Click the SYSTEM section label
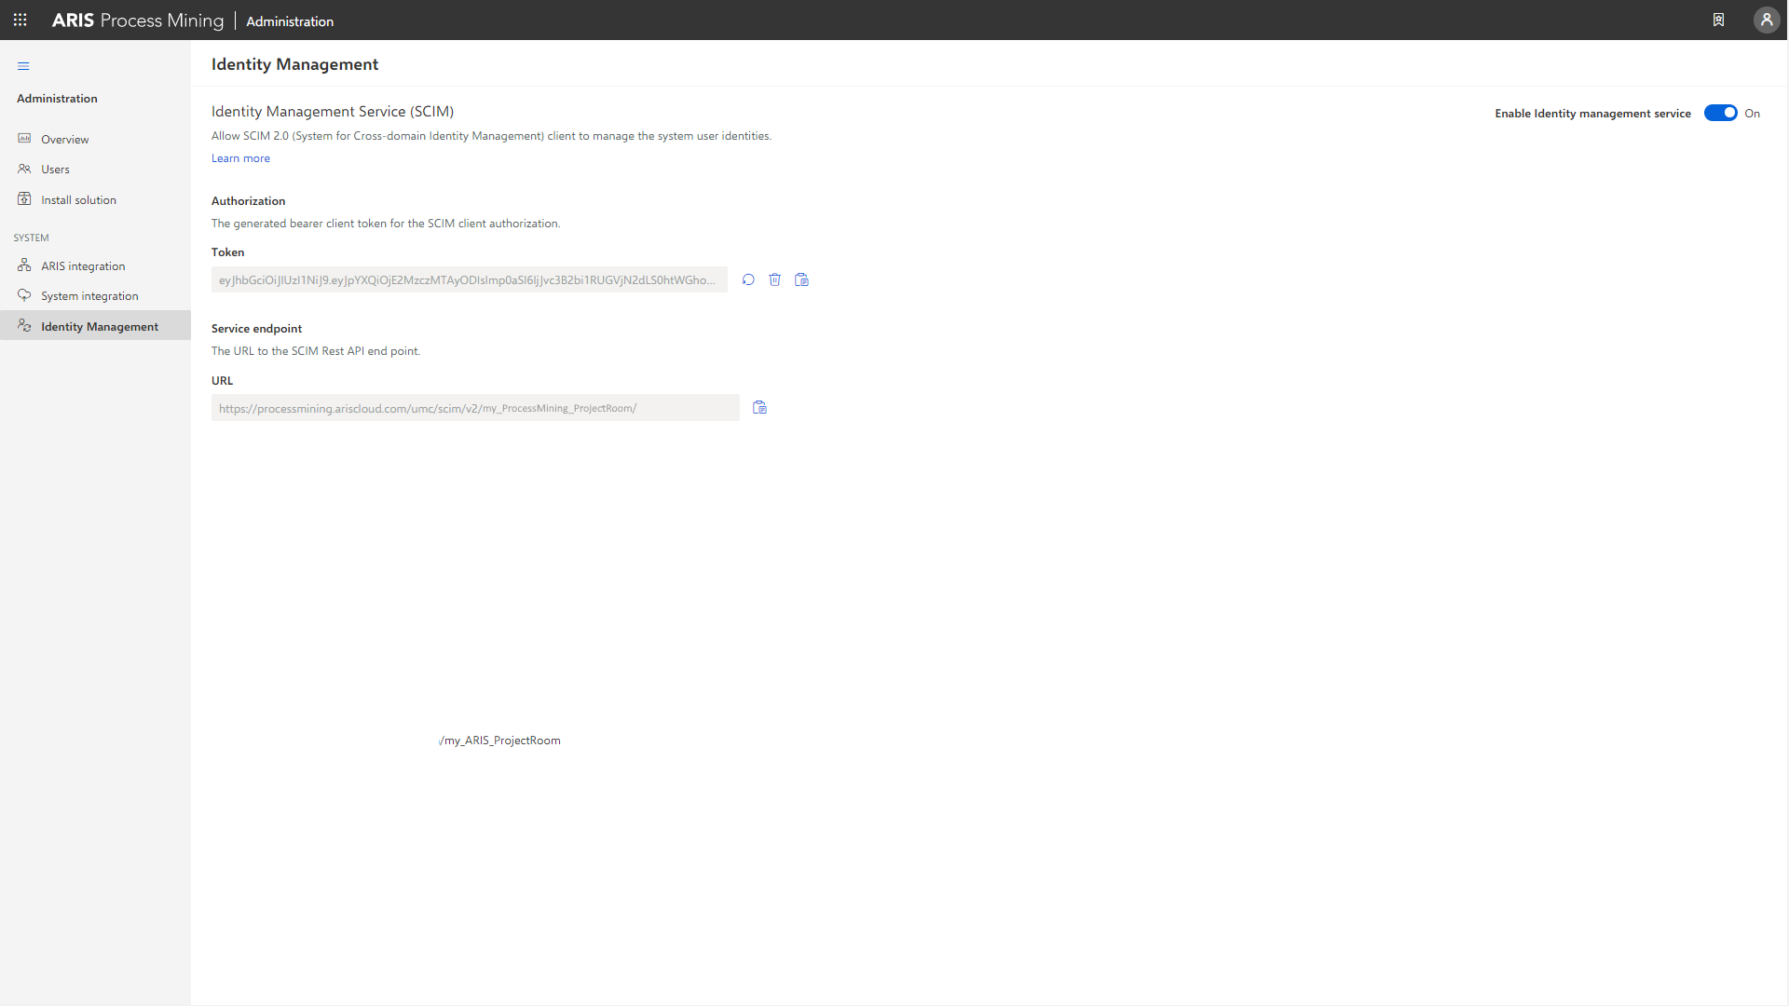Image resolution: width=1789 pixels, height=1006 pixels. coord(31,238)
